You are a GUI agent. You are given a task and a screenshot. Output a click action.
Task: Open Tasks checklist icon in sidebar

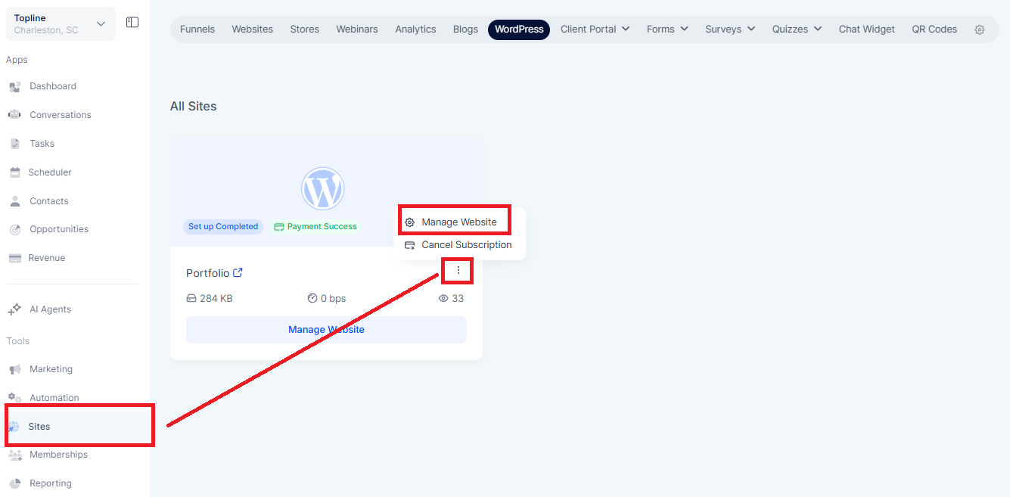pyautogui.click(x=15, y=144)
